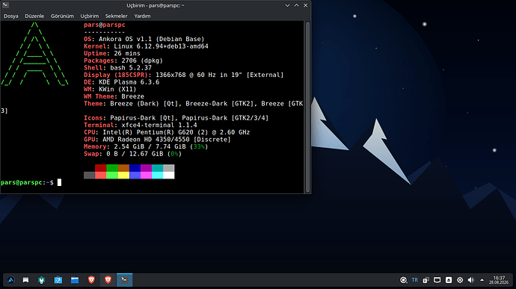Launch the software store shopping bag icon
This screenshot has width=516, height=289.
coord(58,280)
